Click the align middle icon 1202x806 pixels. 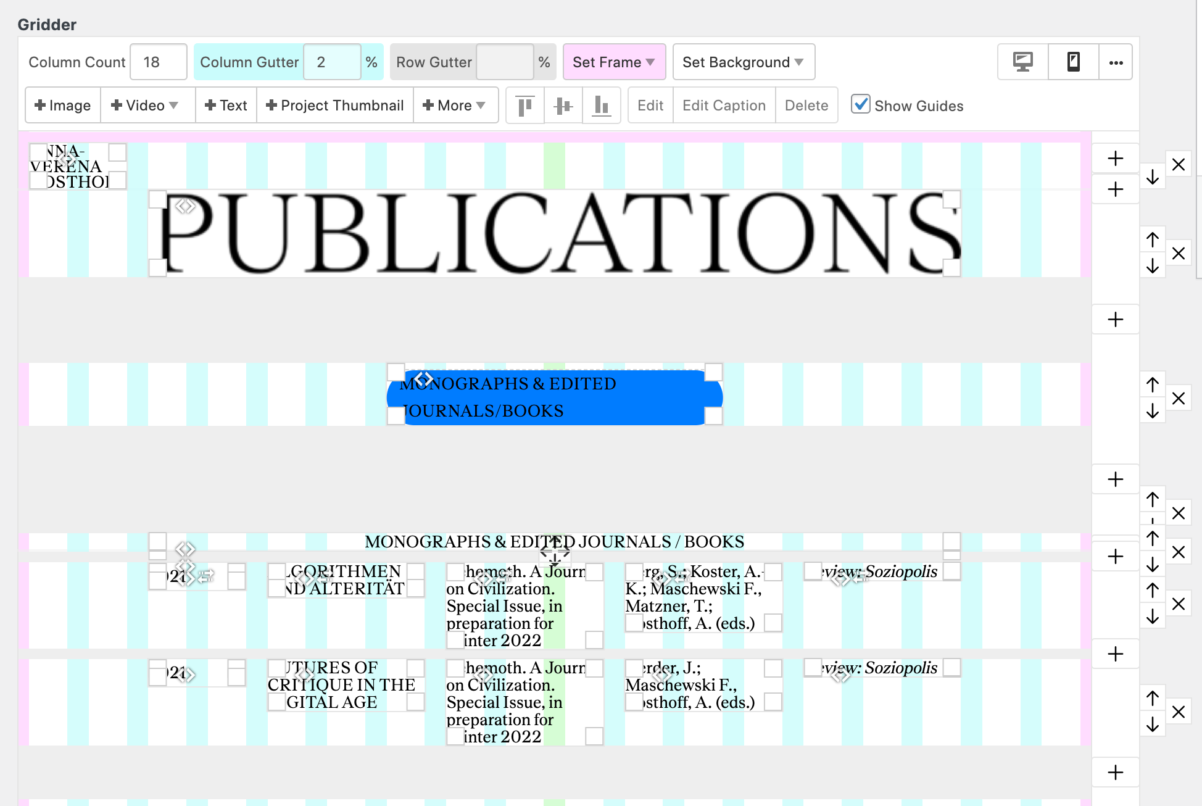563,106
